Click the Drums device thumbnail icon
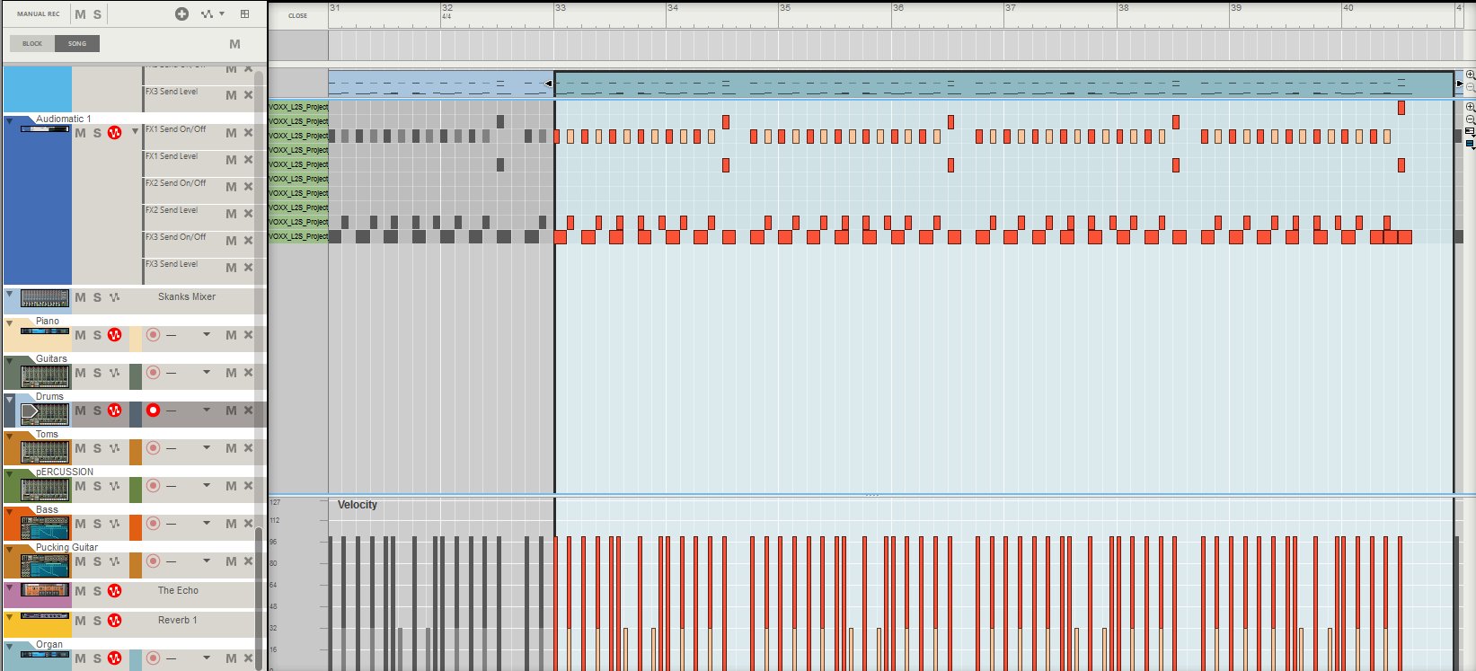The width and height of the screenshot is (1476, 671). (44, 413)
